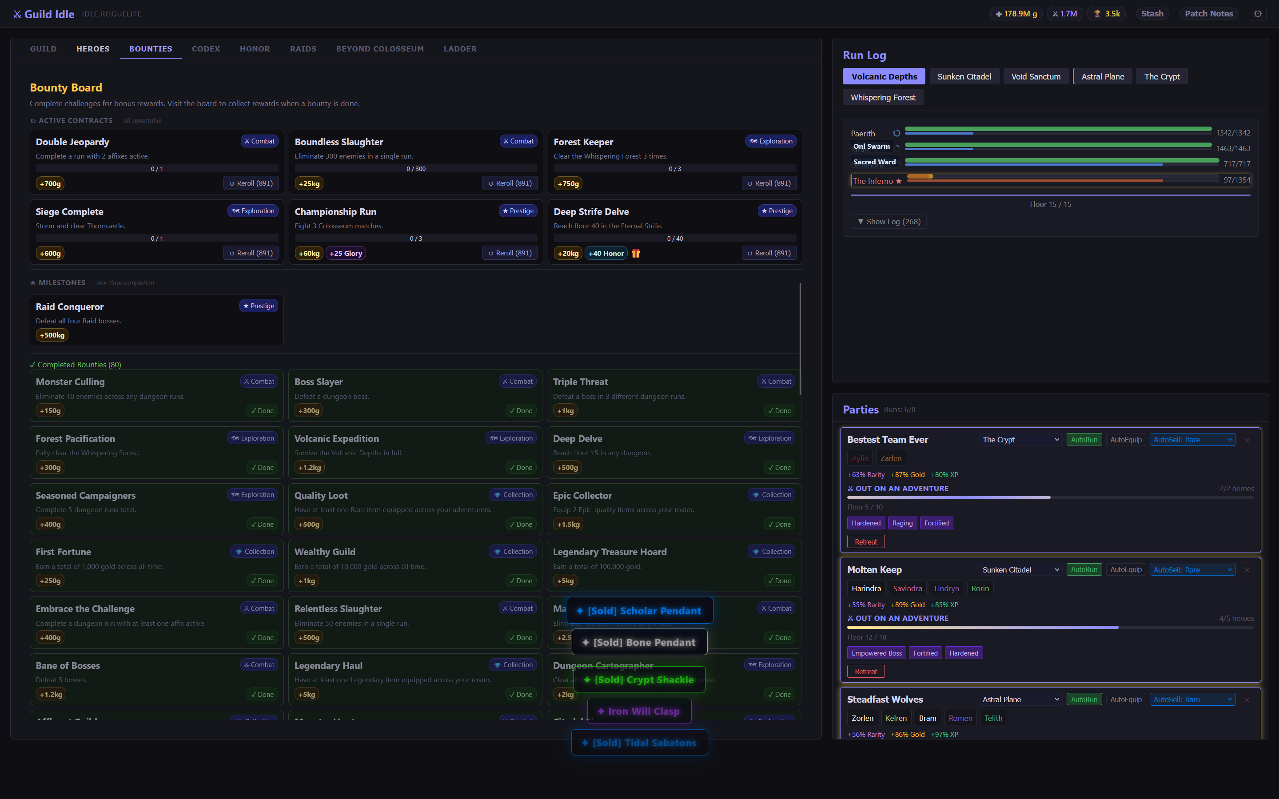The image size is (1279, 799).
Task: Remove Molten Keep party (X)
Action: tap(1247, 570)
